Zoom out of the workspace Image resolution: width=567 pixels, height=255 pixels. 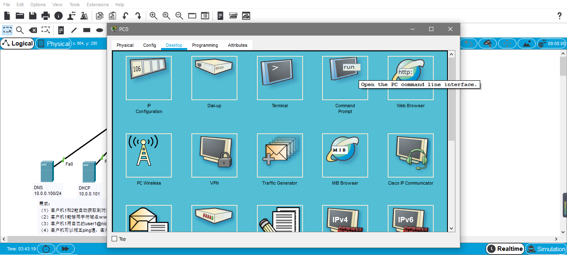click(x=179, y=16)
